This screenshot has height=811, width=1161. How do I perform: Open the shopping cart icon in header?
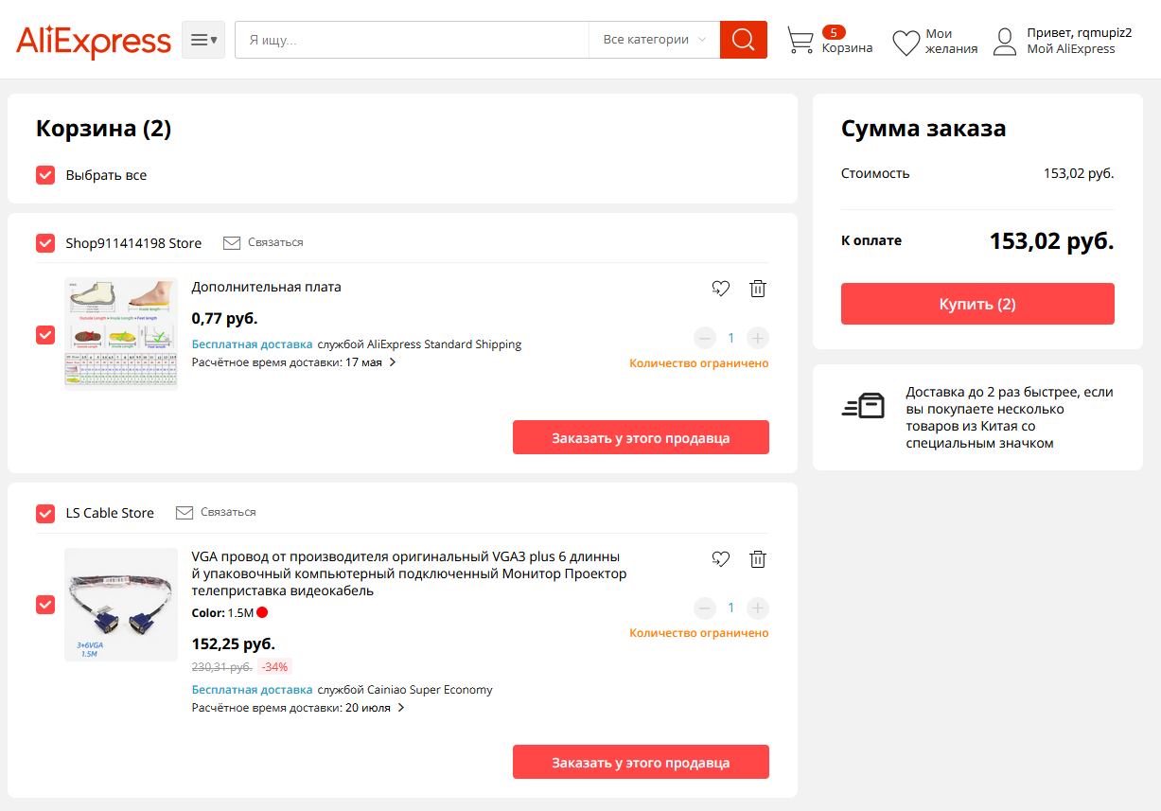(800, 41)
